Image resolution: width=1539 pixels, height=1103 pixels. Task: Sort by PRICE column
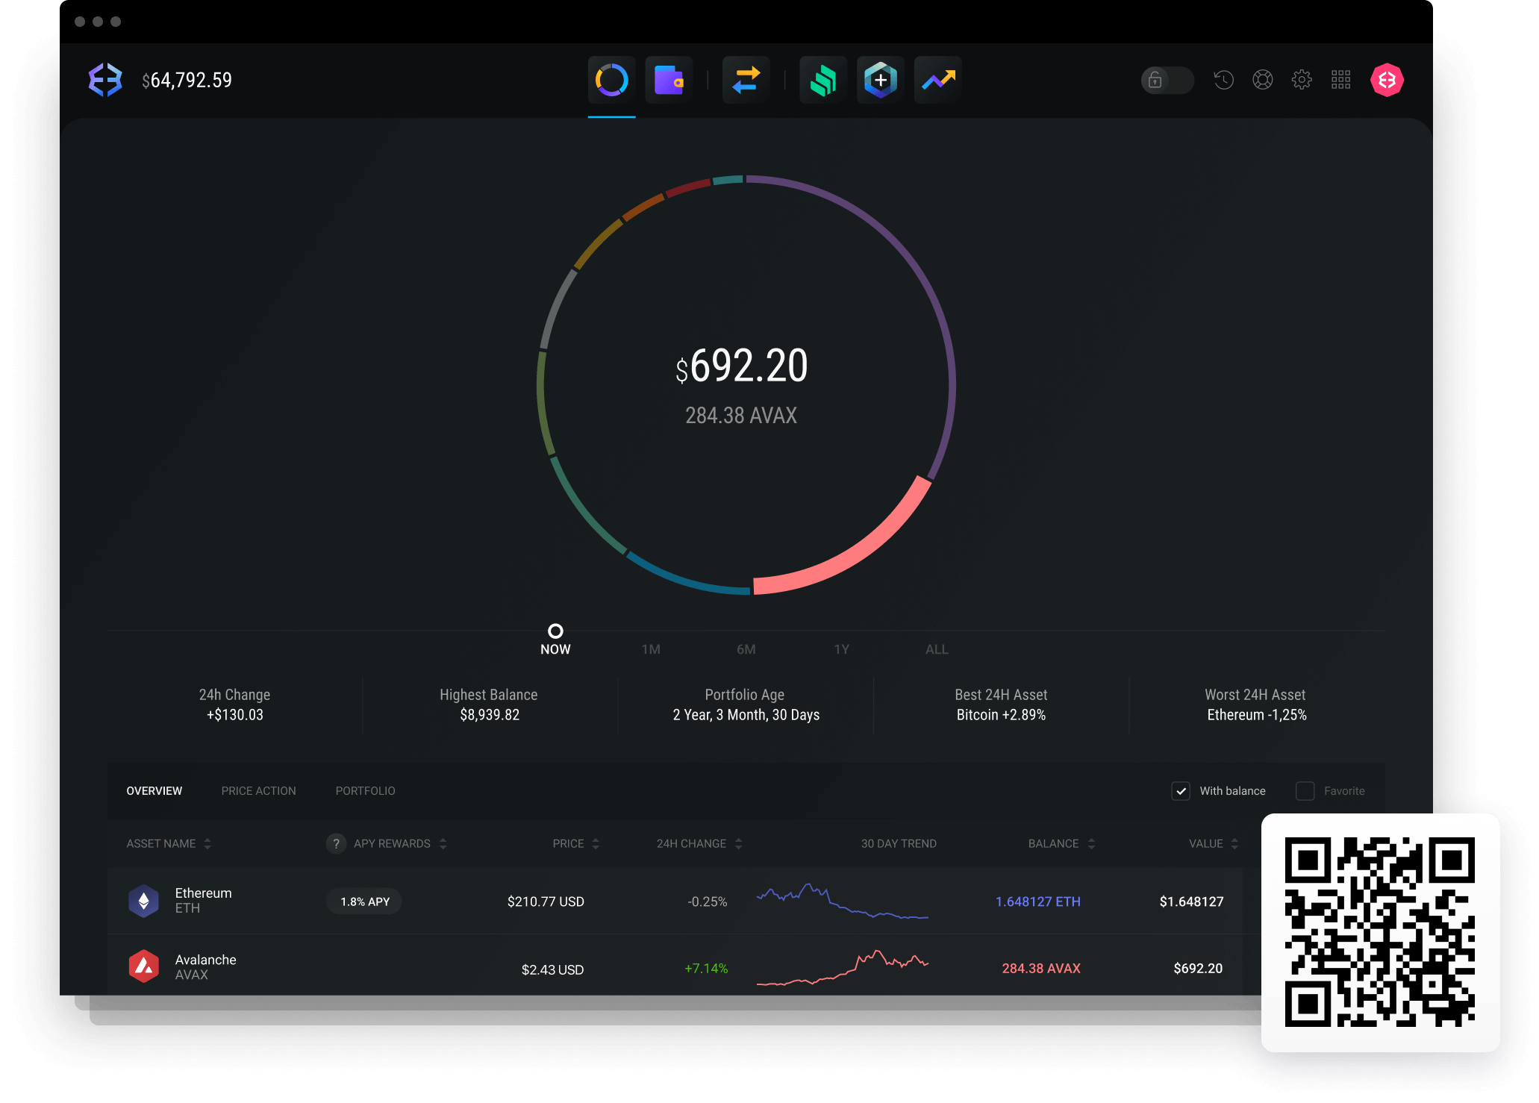(576, 843)
